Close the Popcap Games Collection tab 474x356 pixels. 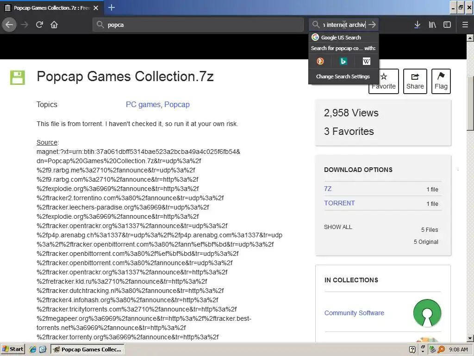[96, 8]
